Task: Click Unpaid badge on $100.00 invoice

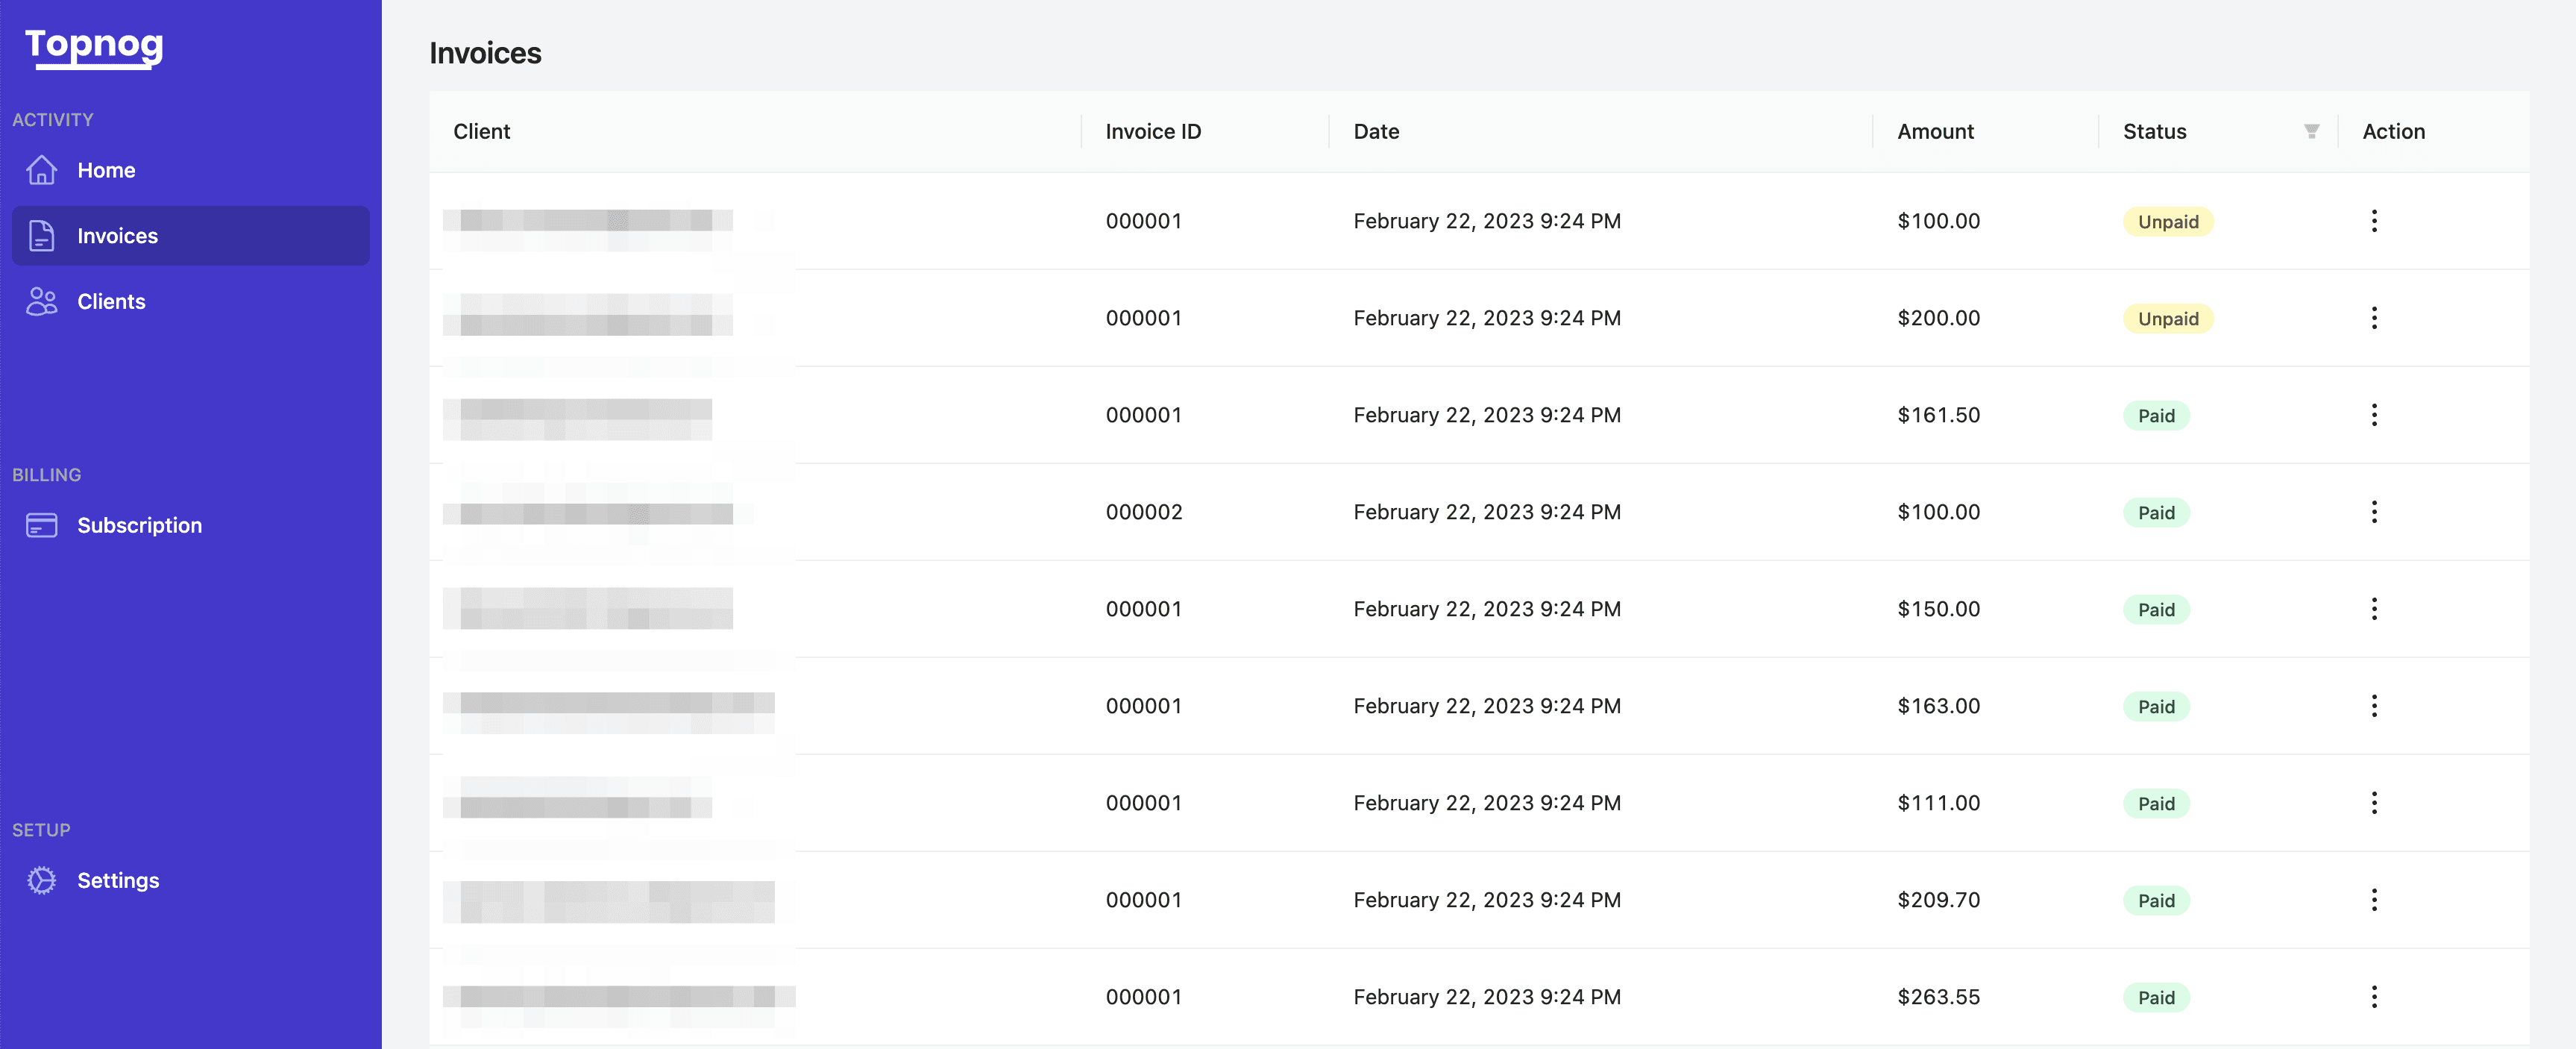Action: tap(2167, 222)
